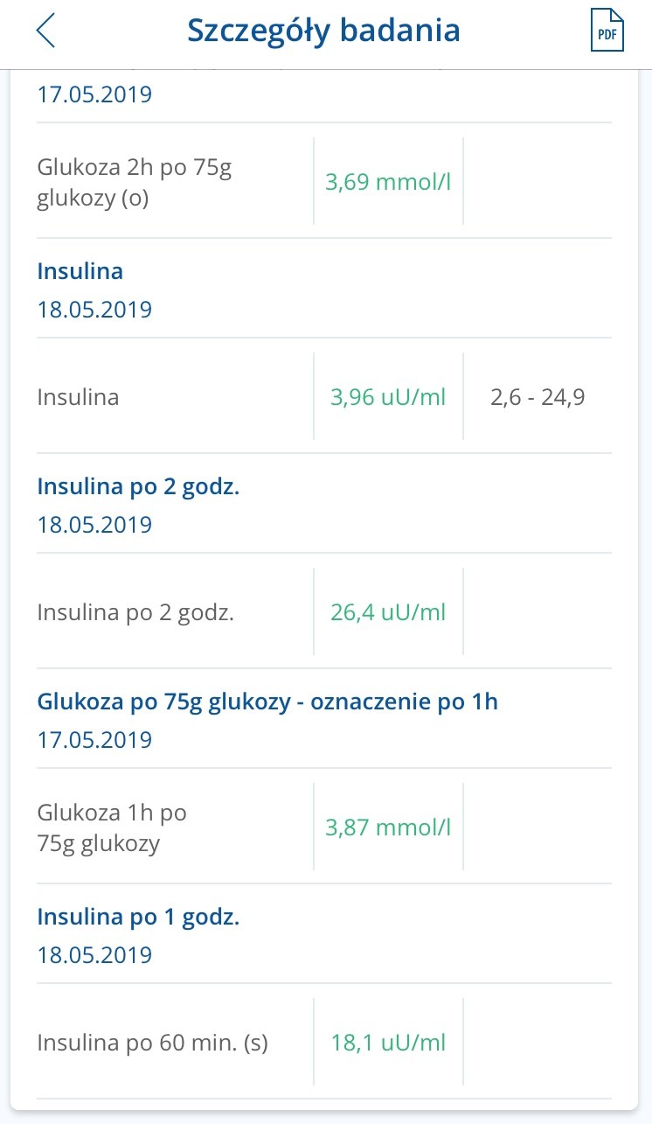Click the date under Insulina po 2 godz. heading

[94, 525]
